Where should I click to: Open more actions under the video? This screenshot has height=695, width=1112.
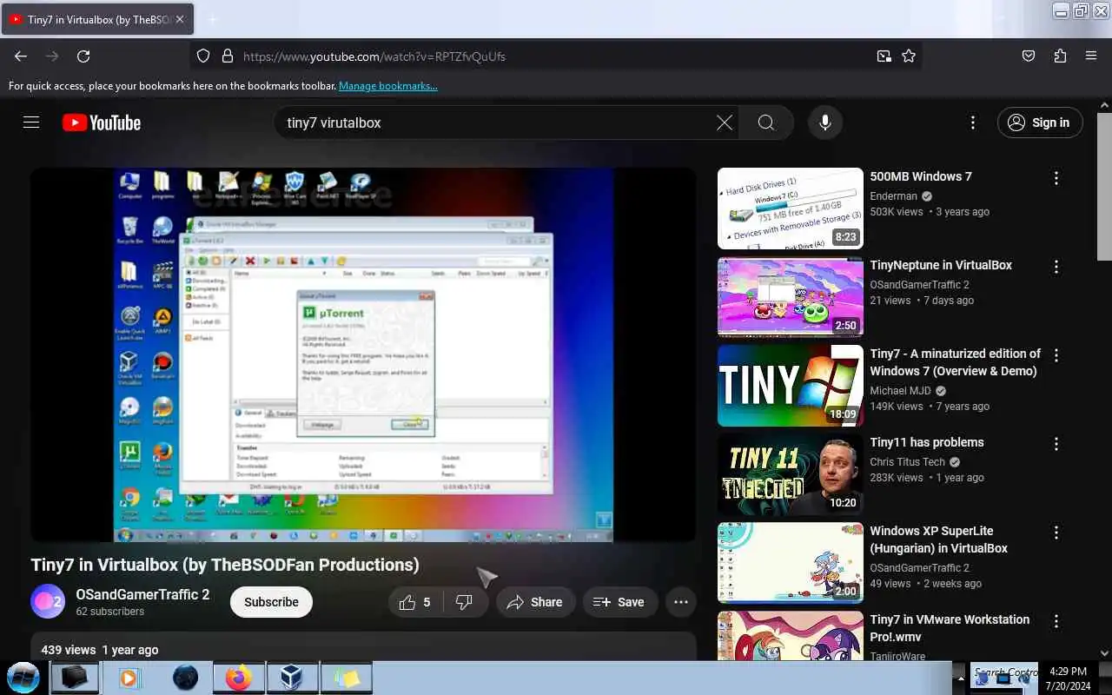coord(681,602)
